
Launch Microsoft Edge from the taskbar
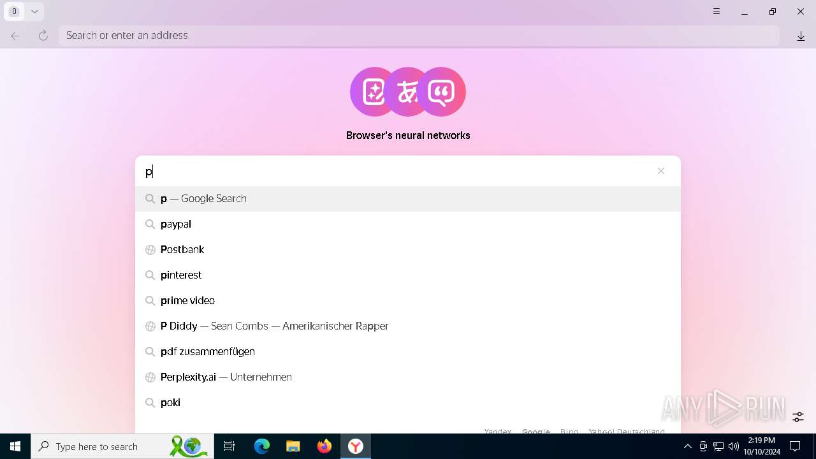(262, 446)
